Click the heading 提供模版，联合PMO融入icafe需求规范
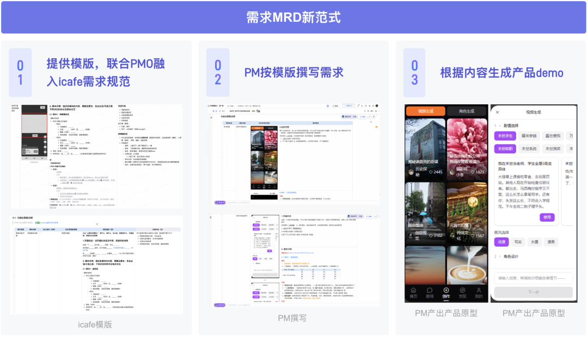 (x=106, y=72)
